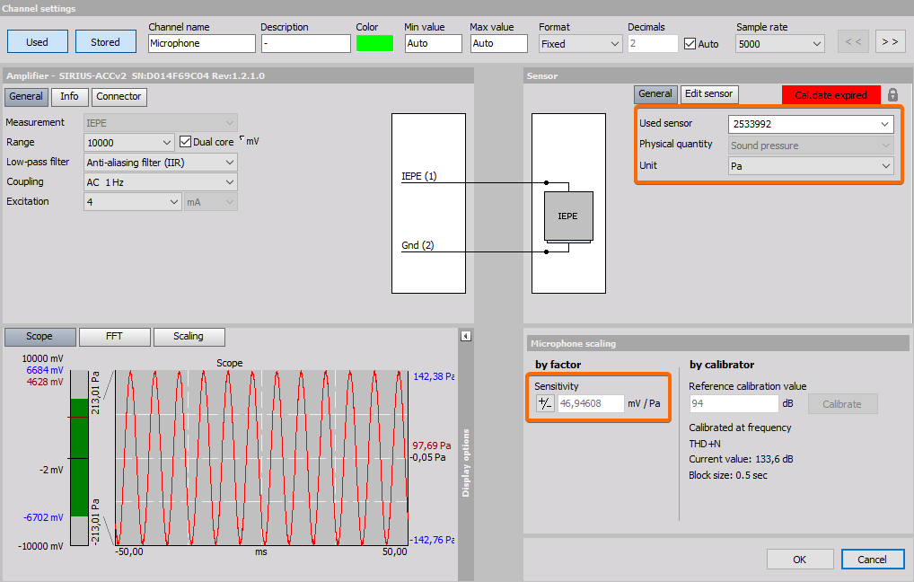
Task: Open the Format dropdown showing Fixed
Action: [580, 44]
